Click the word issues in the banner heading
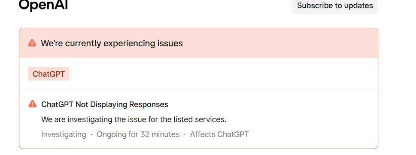 pyautogui.click(x=169, y=43)
